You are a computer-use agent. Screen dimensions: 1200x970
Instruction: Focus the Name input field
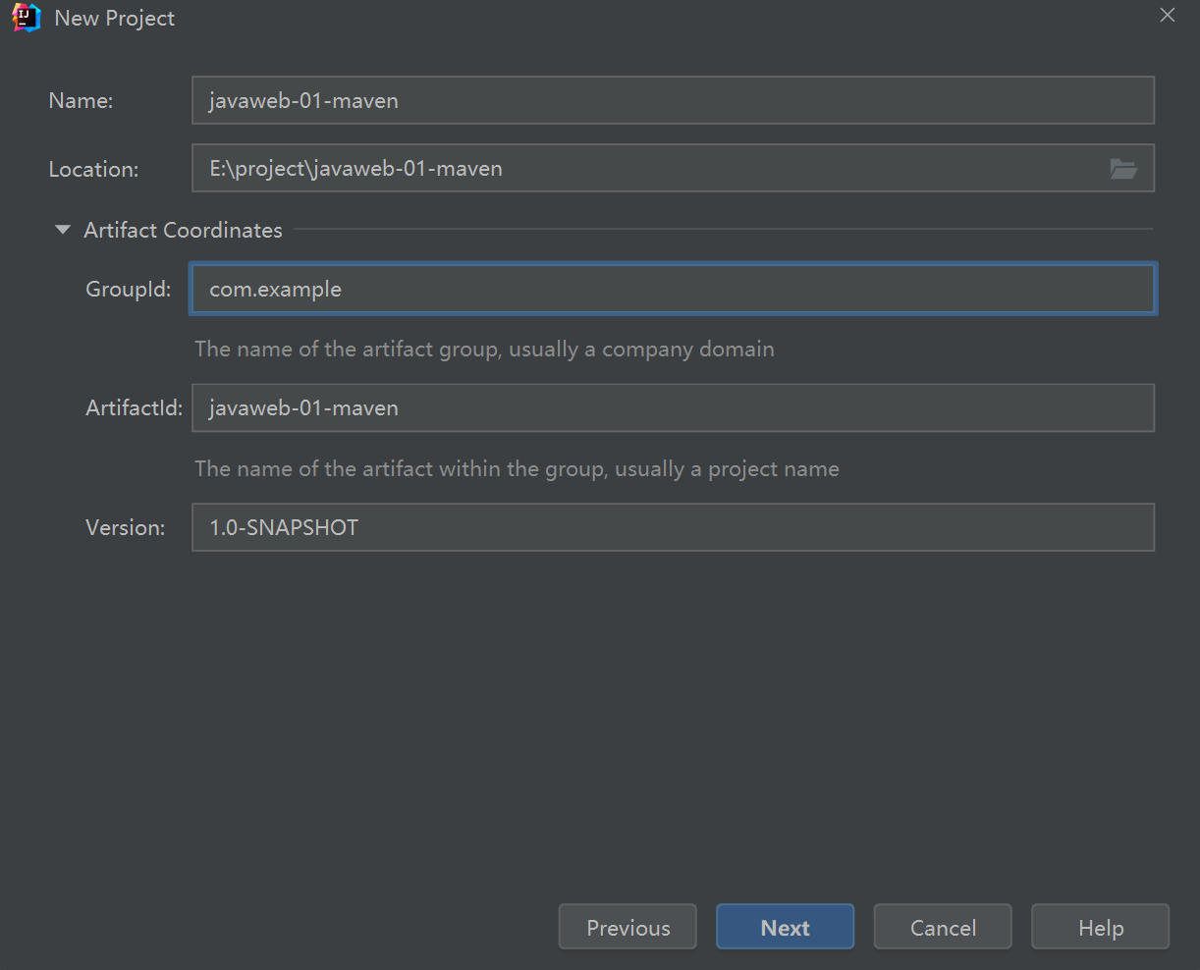click(673, 100)
